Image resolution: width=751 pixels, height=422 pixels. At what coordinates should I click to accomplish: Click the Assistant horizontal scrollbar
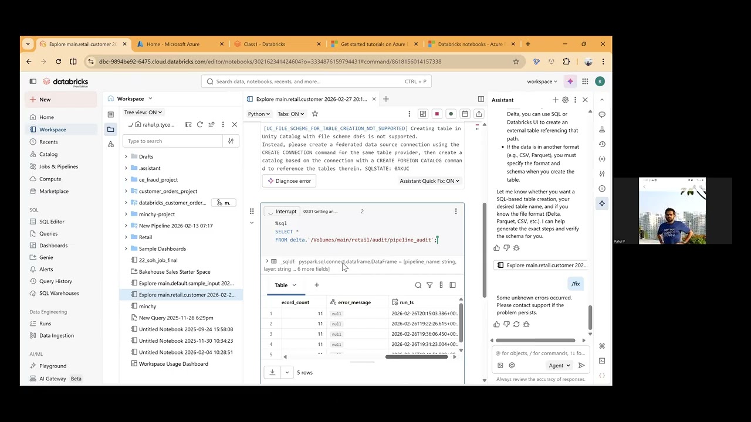click(535, 341)
